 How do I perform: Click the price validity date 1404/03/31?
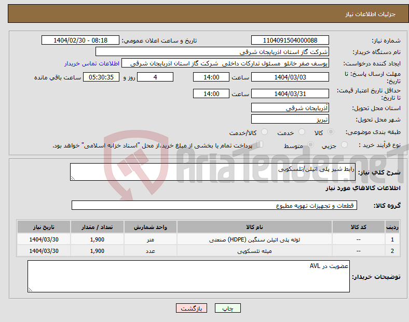point(290,93)
